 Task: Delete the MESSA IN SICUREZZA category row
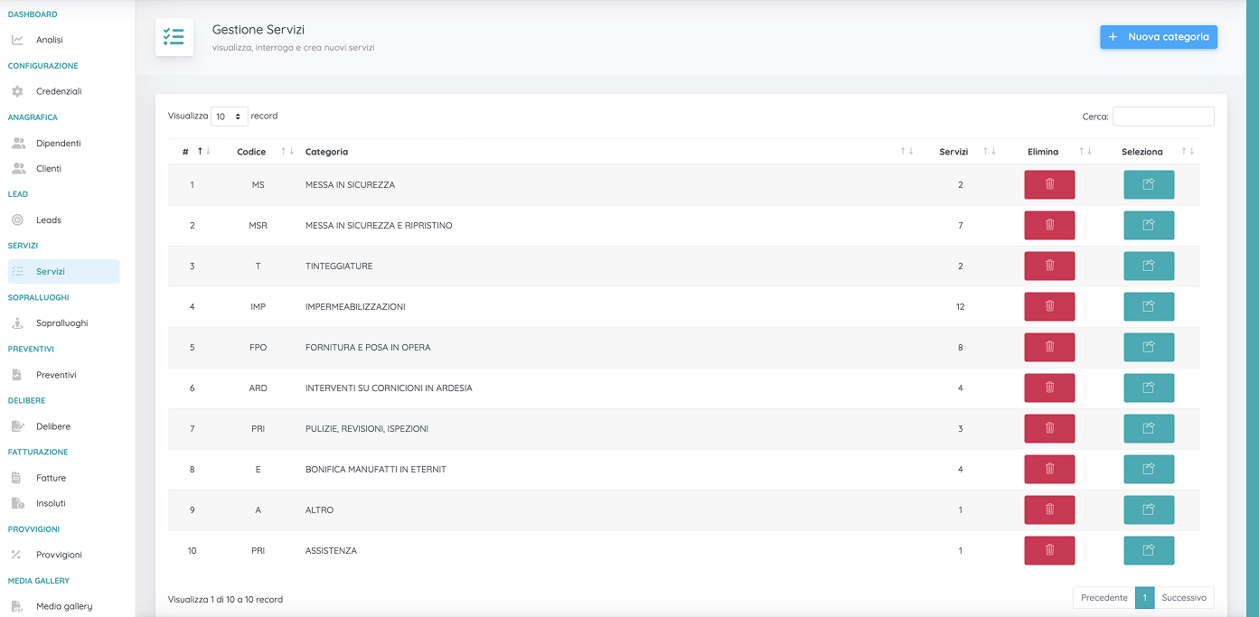pos(1048,184)
